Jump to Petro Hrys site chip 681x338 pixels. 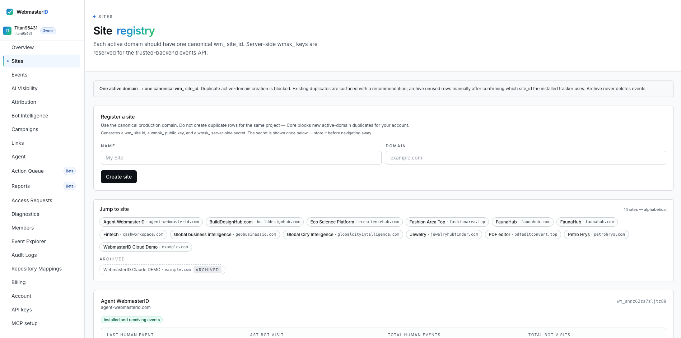click(x=596, y=235)
